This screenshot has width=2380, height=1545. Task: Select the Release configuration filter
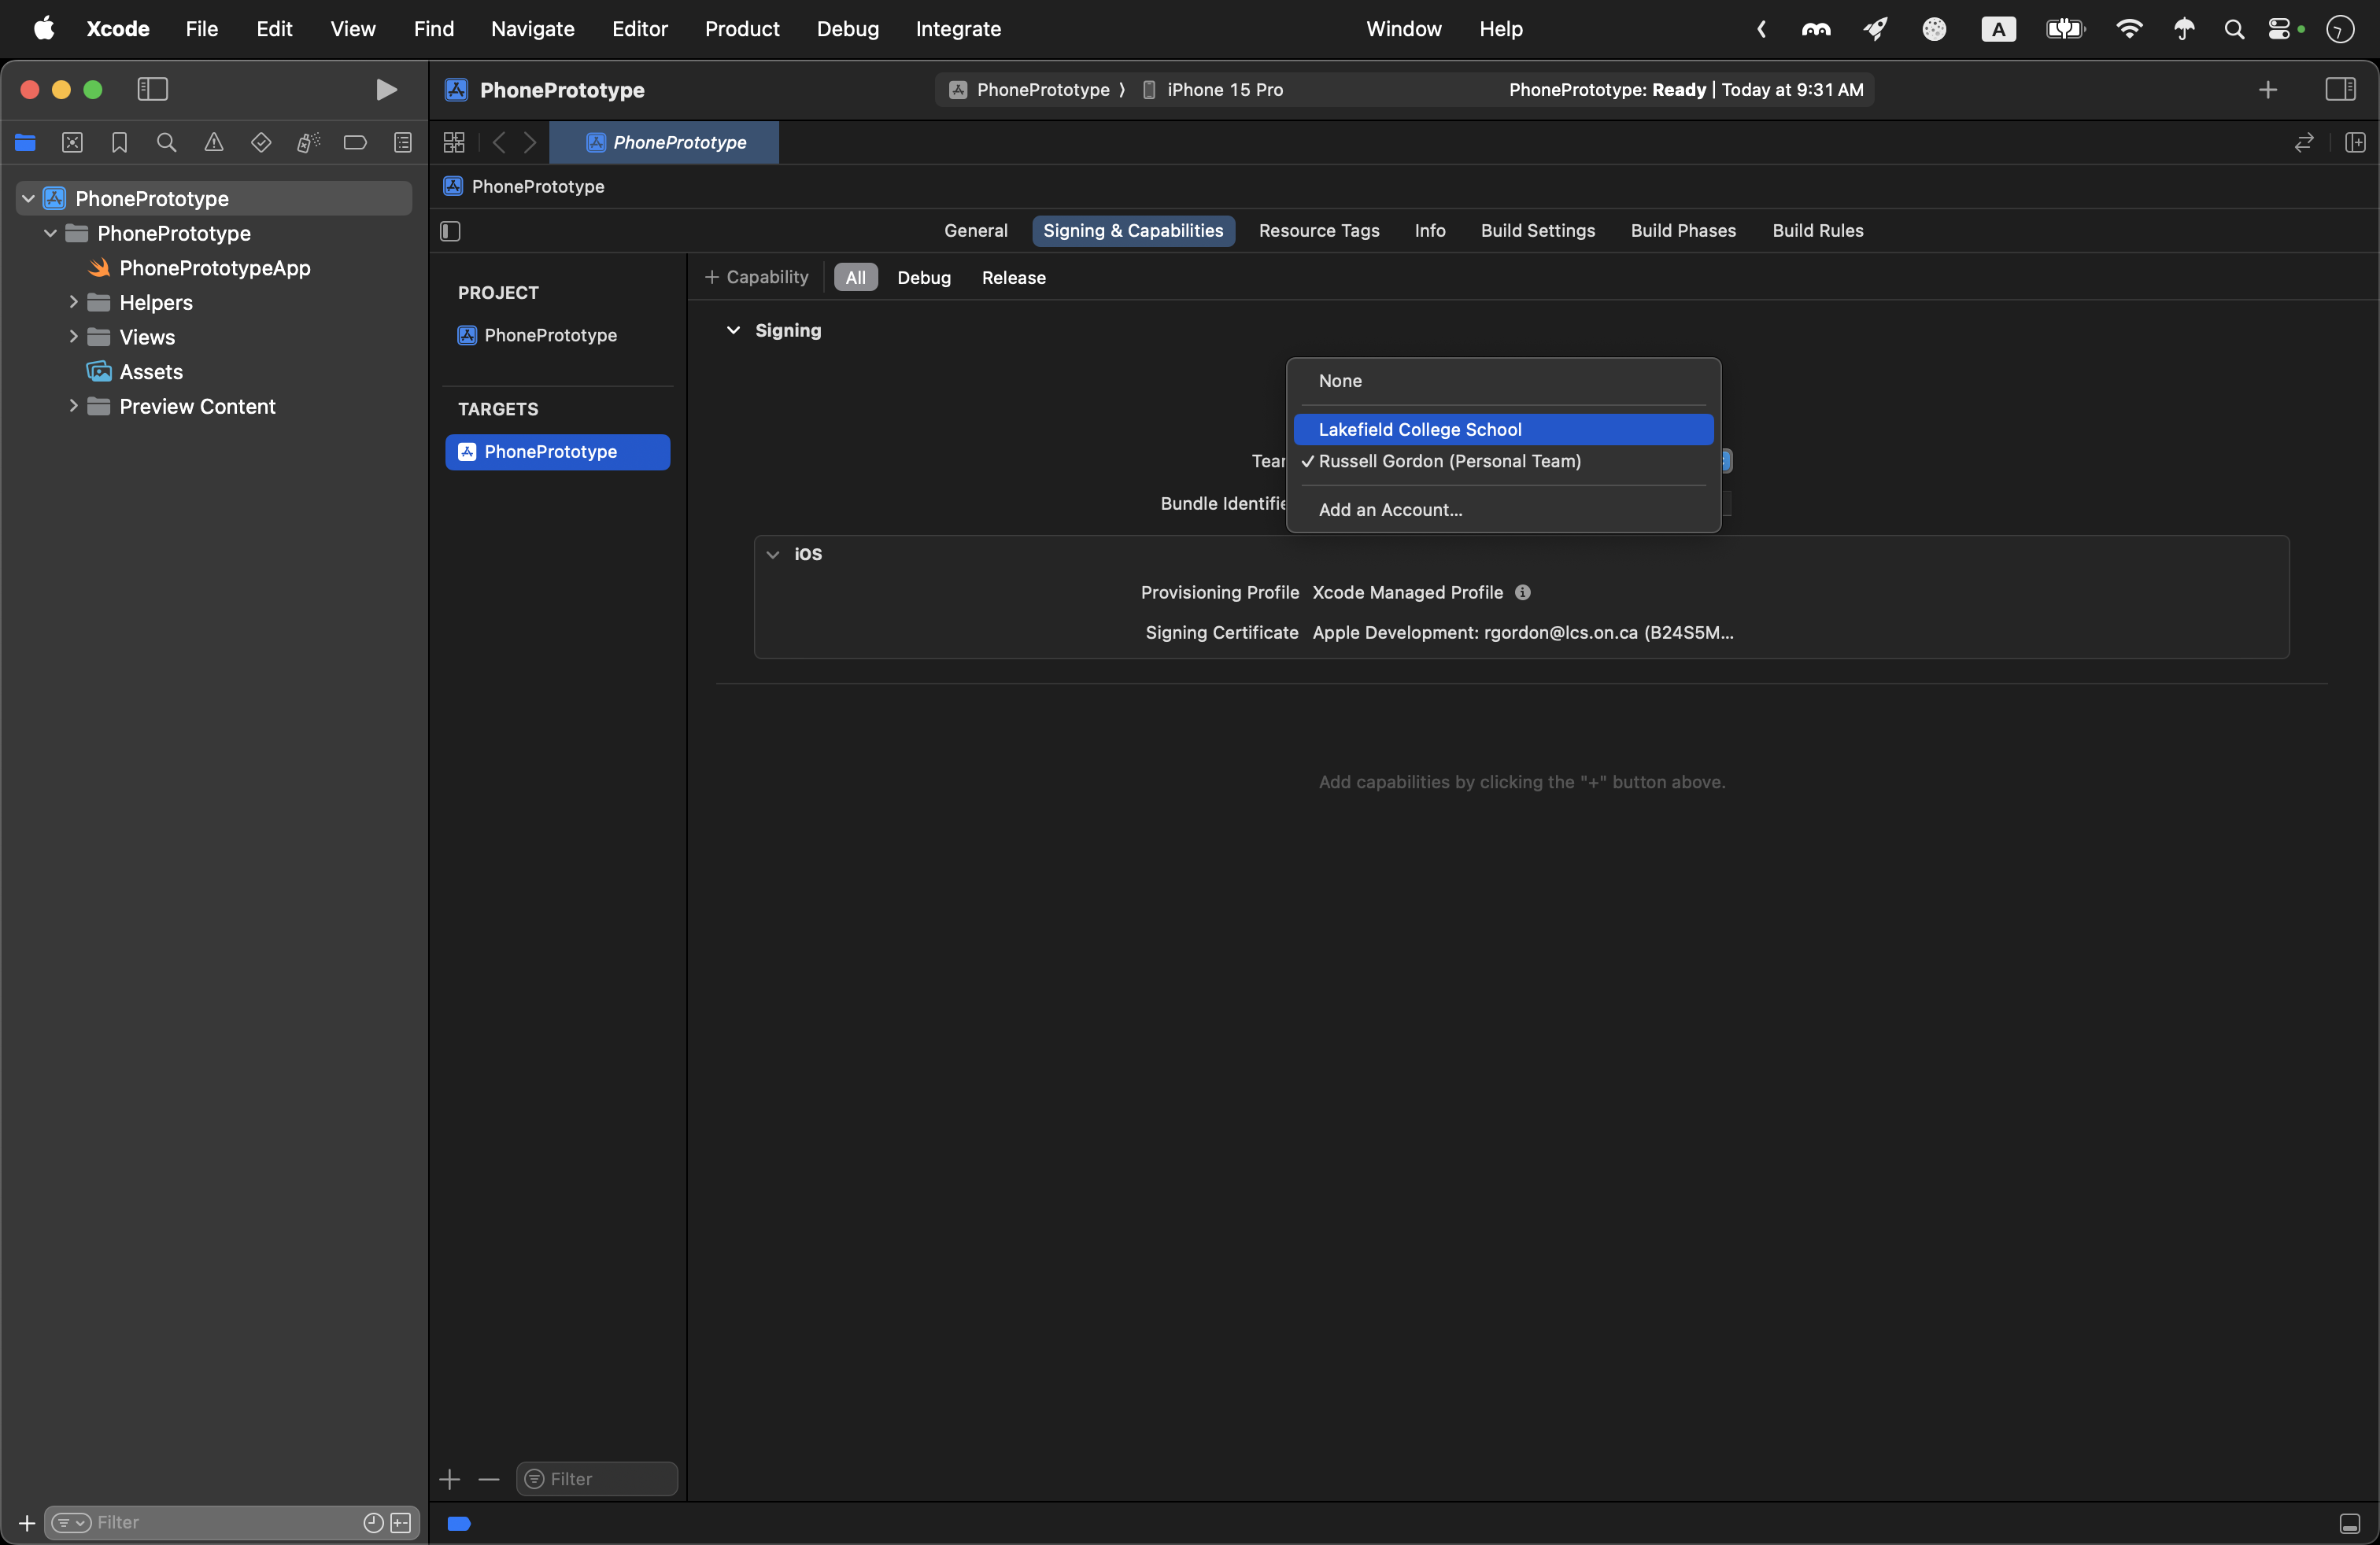click(1013, 278)
